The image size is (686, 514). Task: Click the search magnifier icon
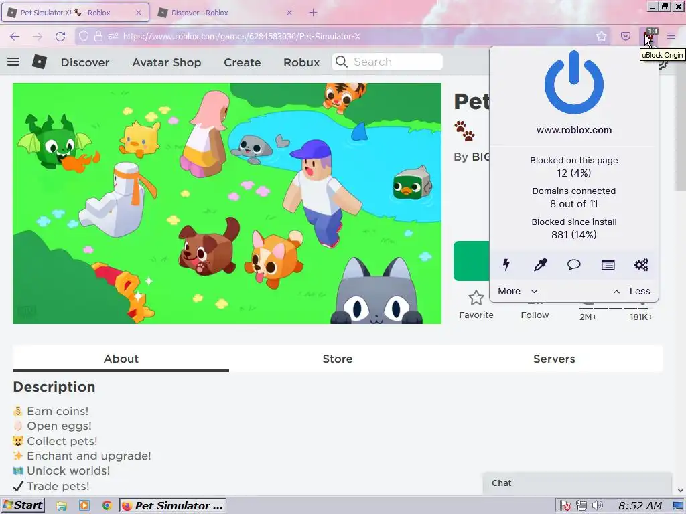point(342,62)
